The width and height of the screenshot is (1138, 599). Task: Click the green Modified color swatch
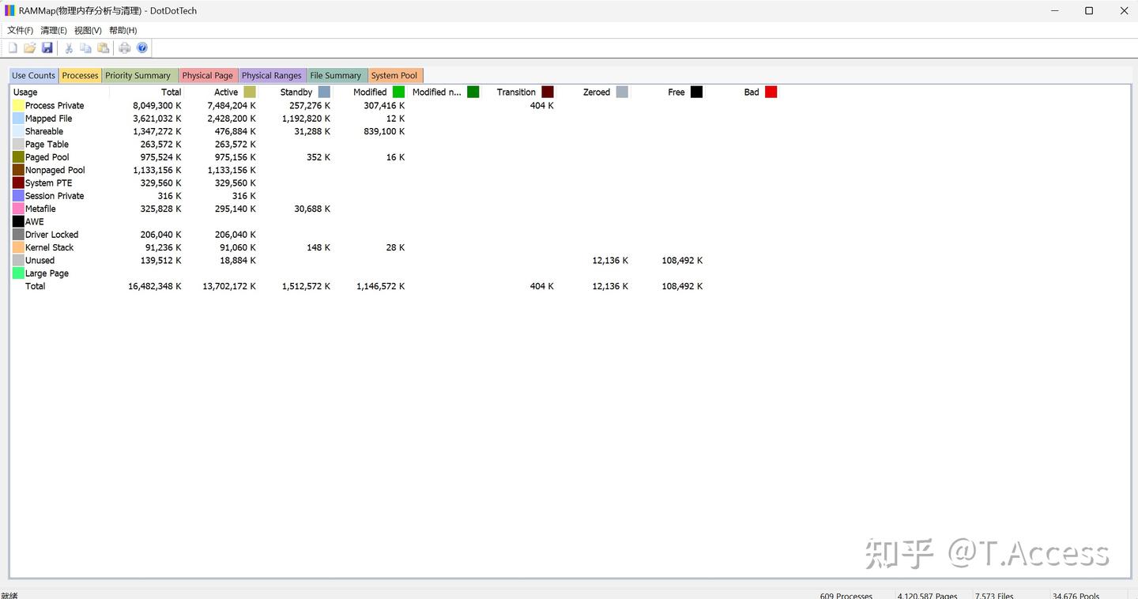point(398,92)
